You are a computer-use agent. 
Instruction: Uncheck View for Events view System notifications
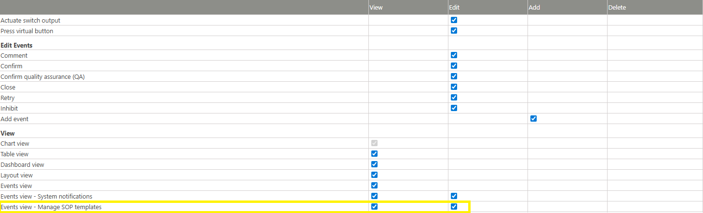[375, 196]
